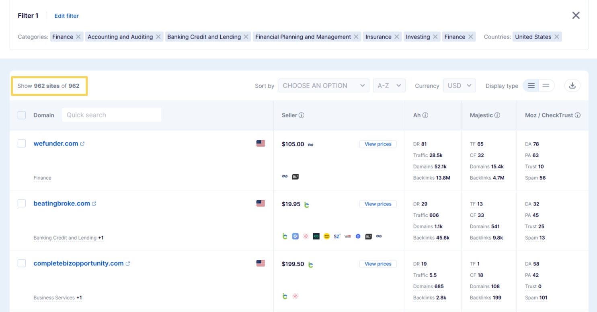Expand the A-Z order dropdown
Viewport: 597px width, 312px height.
pos(389,86)
